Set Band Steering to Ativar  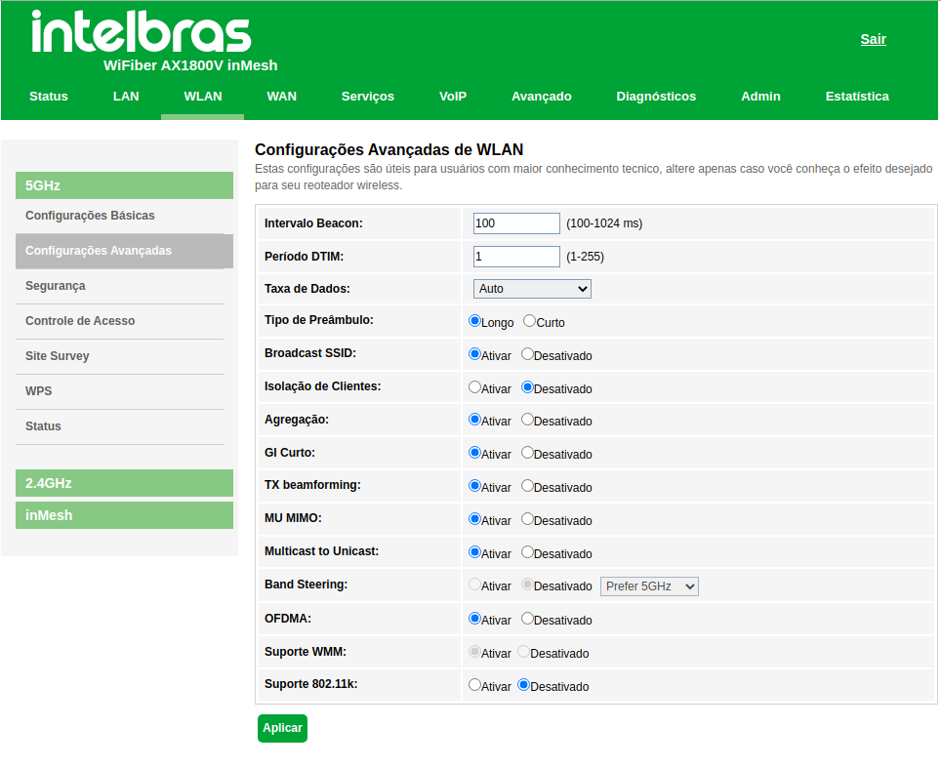click(x=474, y=584)
